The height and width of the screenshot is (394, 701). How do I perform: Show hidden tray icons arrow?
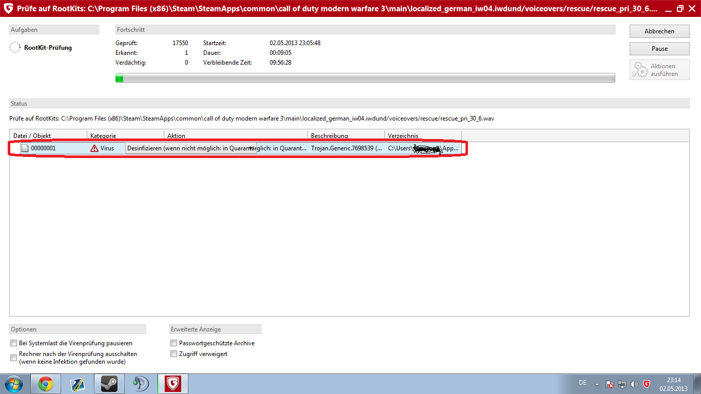(597, 384)
